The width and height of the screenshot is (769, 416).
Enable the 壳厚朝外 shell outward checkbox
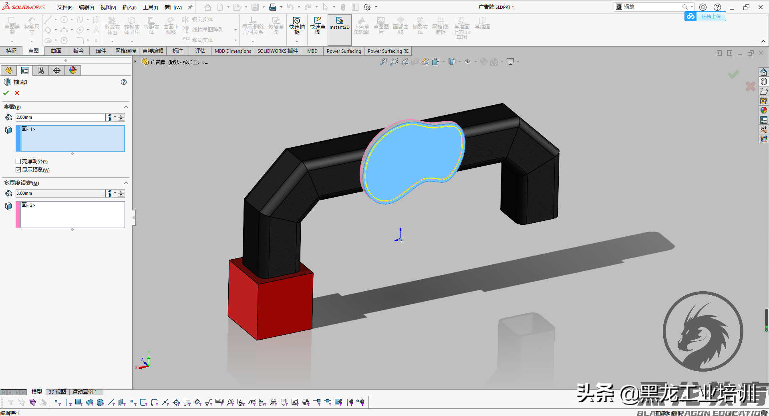click(x=18, y=161)
